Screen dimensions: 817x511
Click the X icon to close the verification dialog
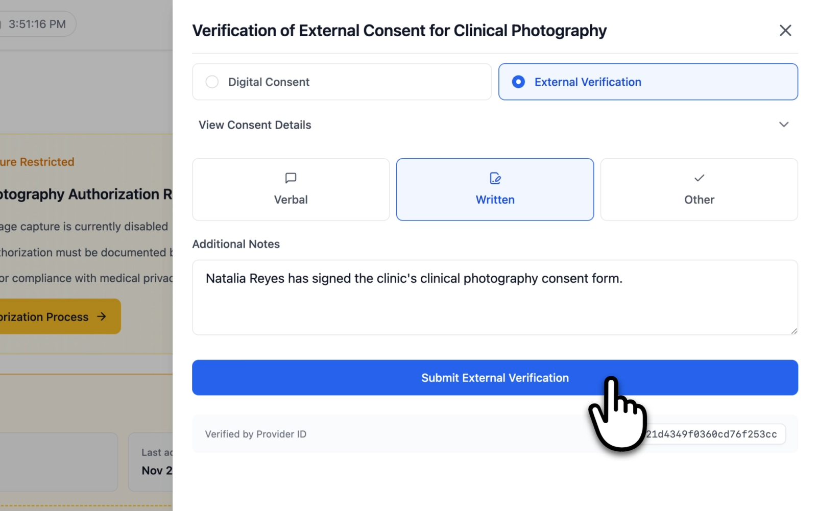[785, 31]
